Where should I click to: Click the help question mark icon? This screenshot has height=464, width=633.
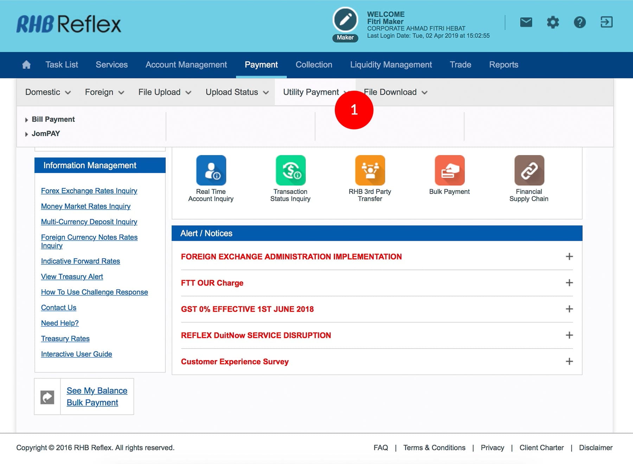click(x=580, y=22)
